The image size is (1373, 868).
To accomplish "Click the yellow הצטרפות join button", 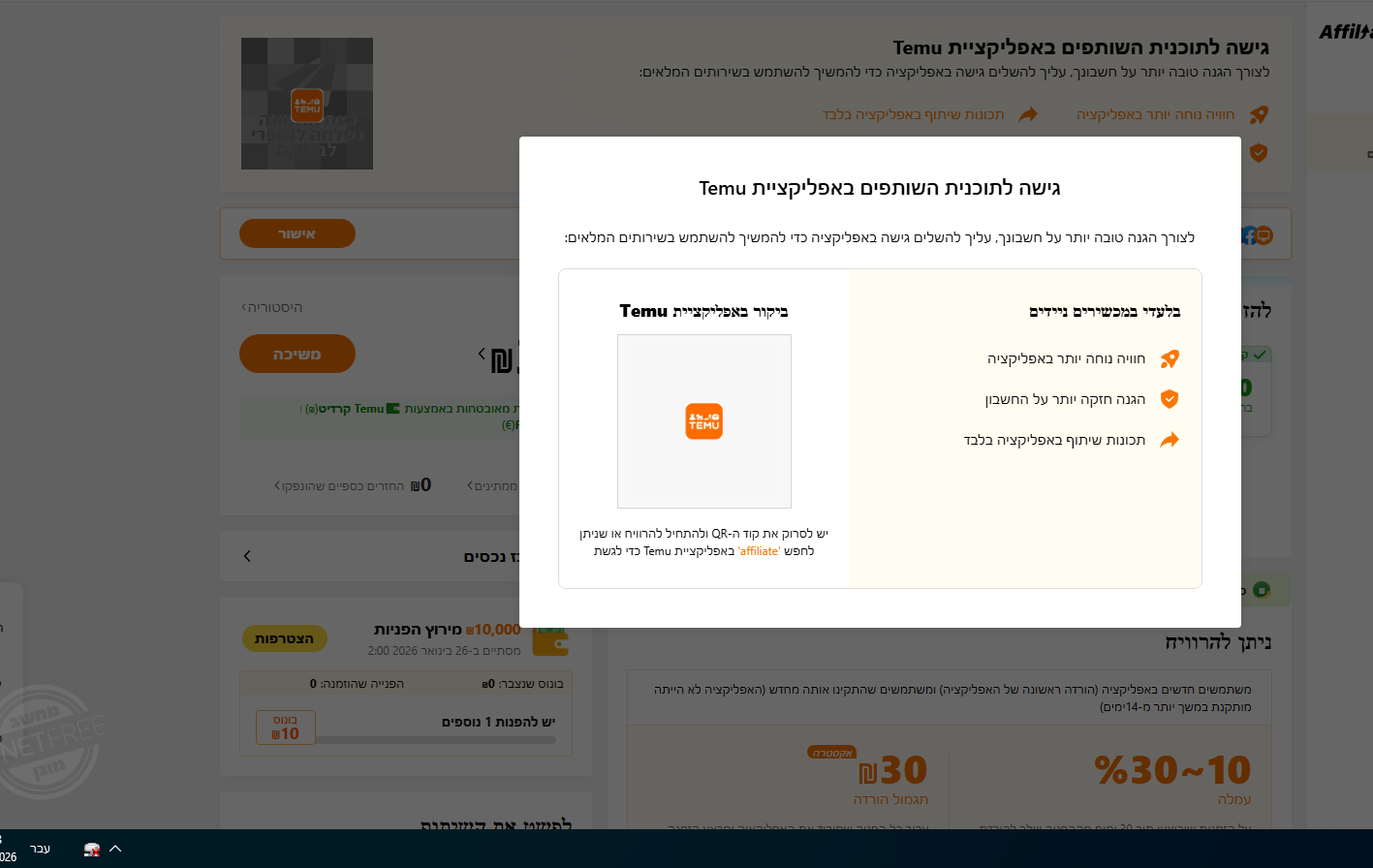I will click(x=284, y=638).
